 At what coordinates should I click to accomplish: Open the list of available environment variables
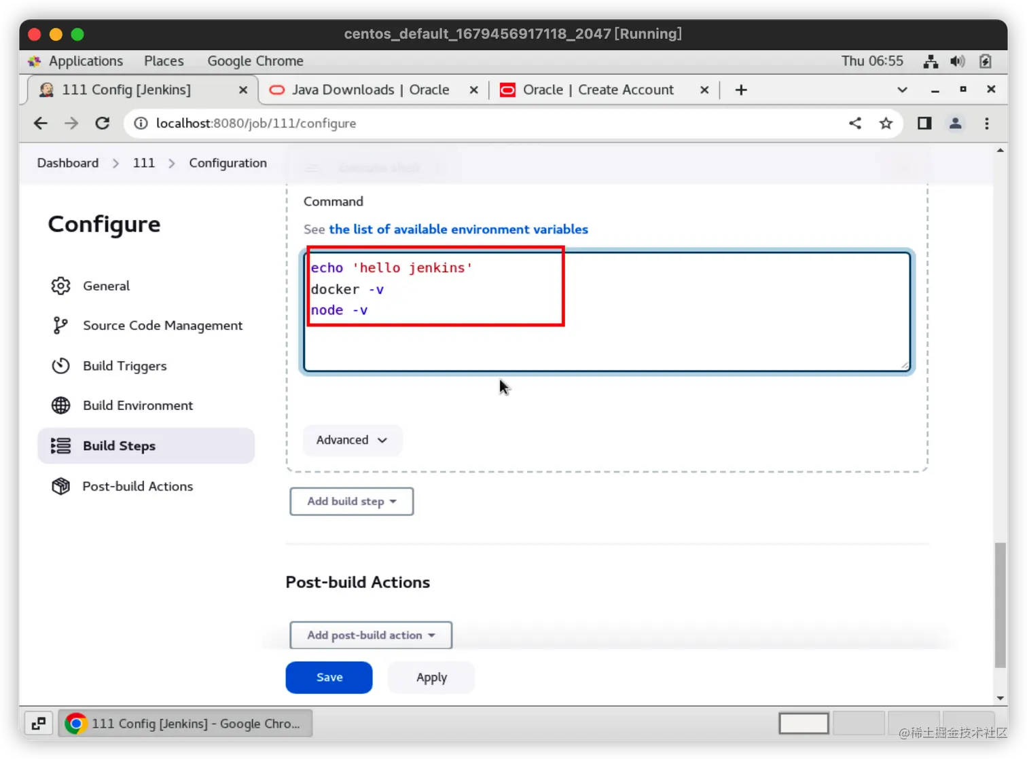tap(458, 229)
